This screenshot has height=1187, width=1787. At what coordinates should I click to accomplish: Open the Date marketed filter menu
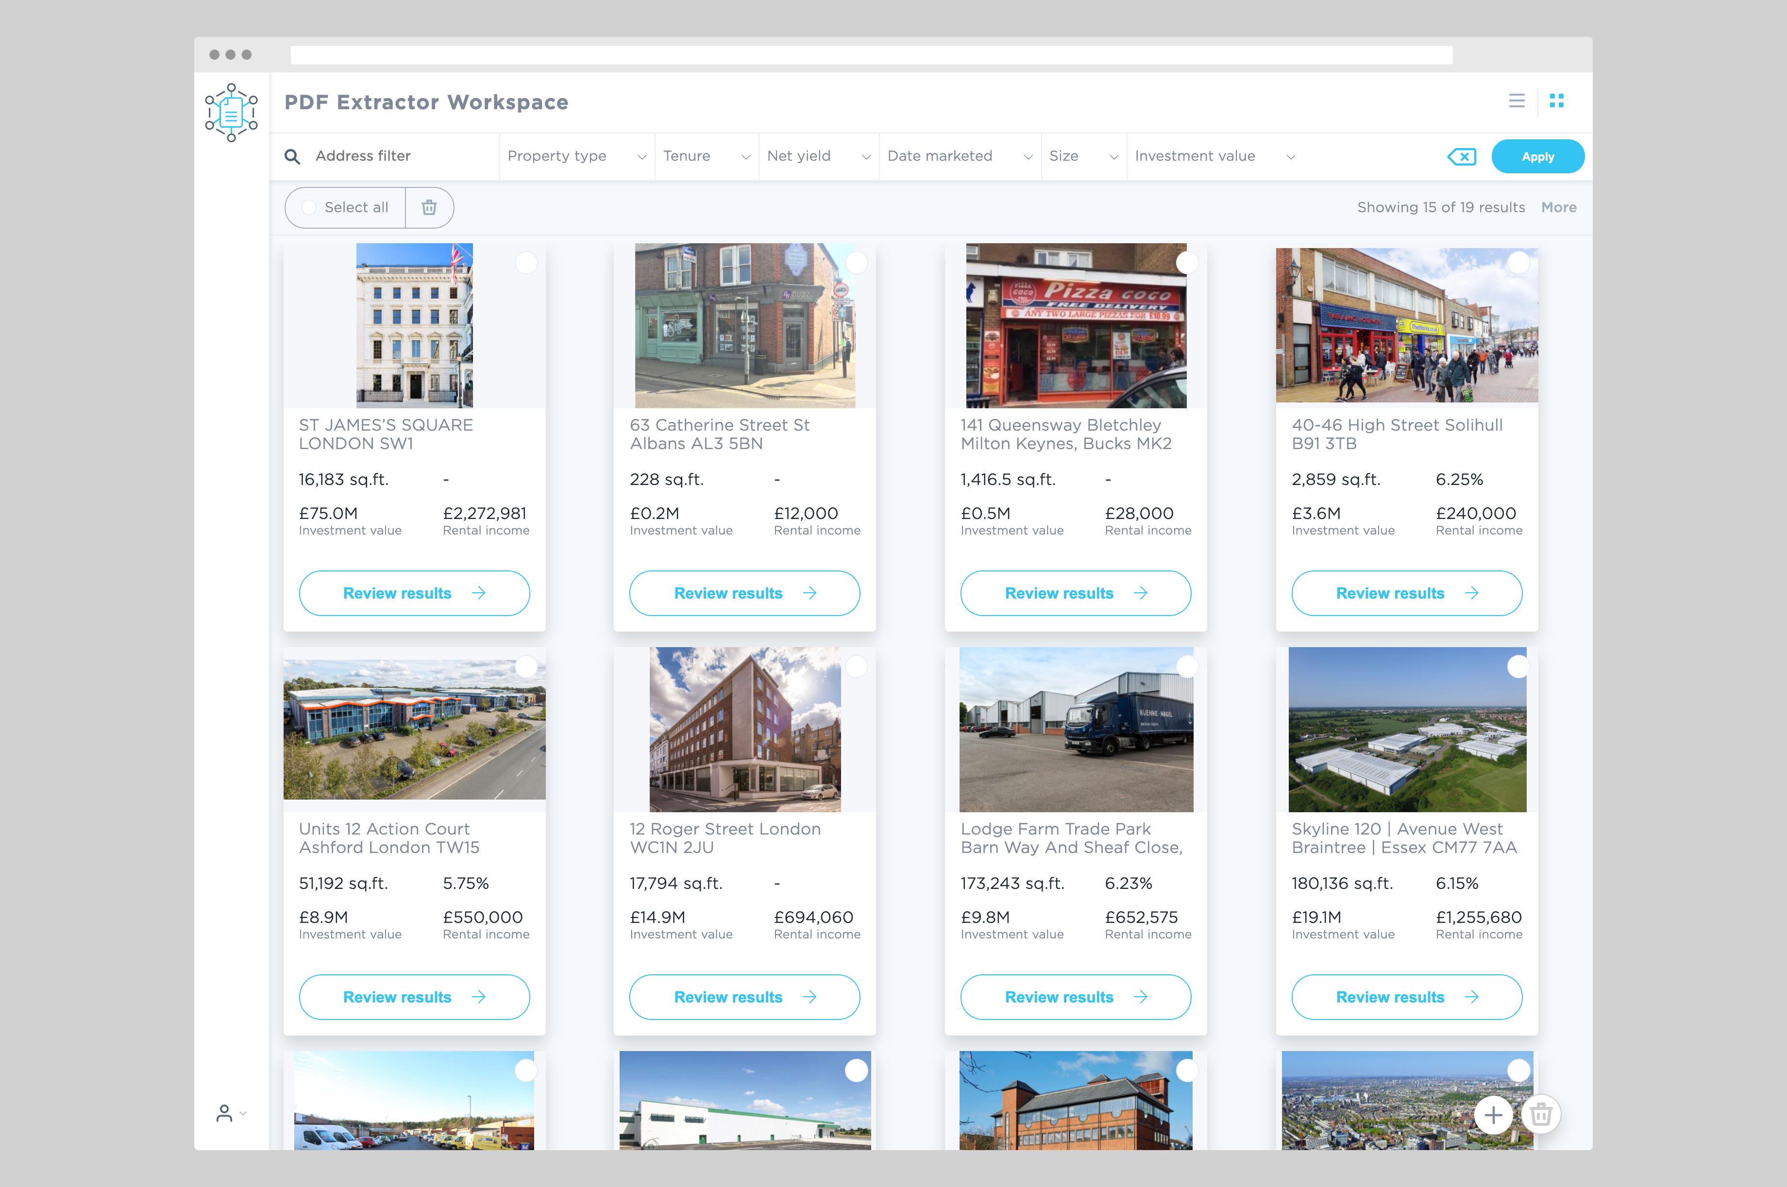tap(959, 157)
